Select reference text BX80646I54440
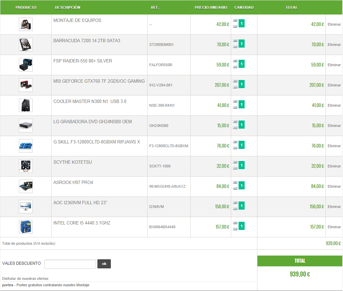 click(x=162, y=227)
